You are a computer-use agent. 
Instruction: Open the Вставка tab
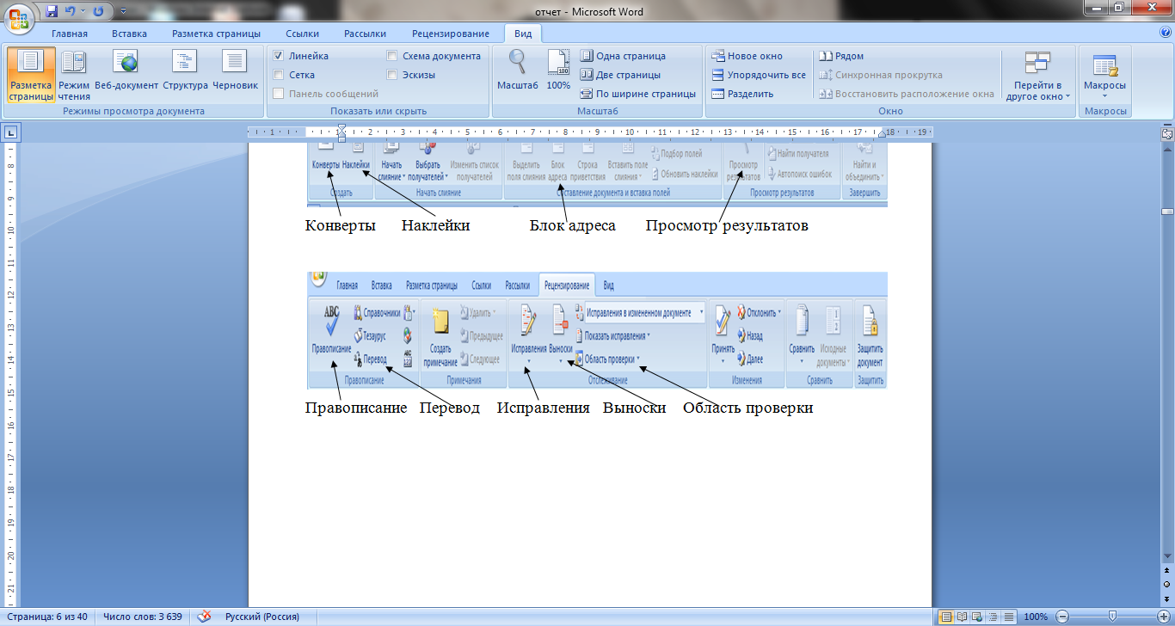click(129, 34)
